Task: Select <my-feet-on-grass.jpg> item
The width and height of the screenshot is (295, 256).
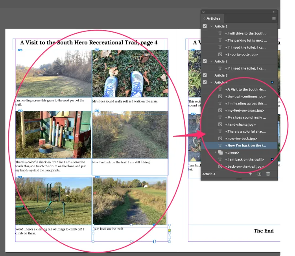Action: 244,110
